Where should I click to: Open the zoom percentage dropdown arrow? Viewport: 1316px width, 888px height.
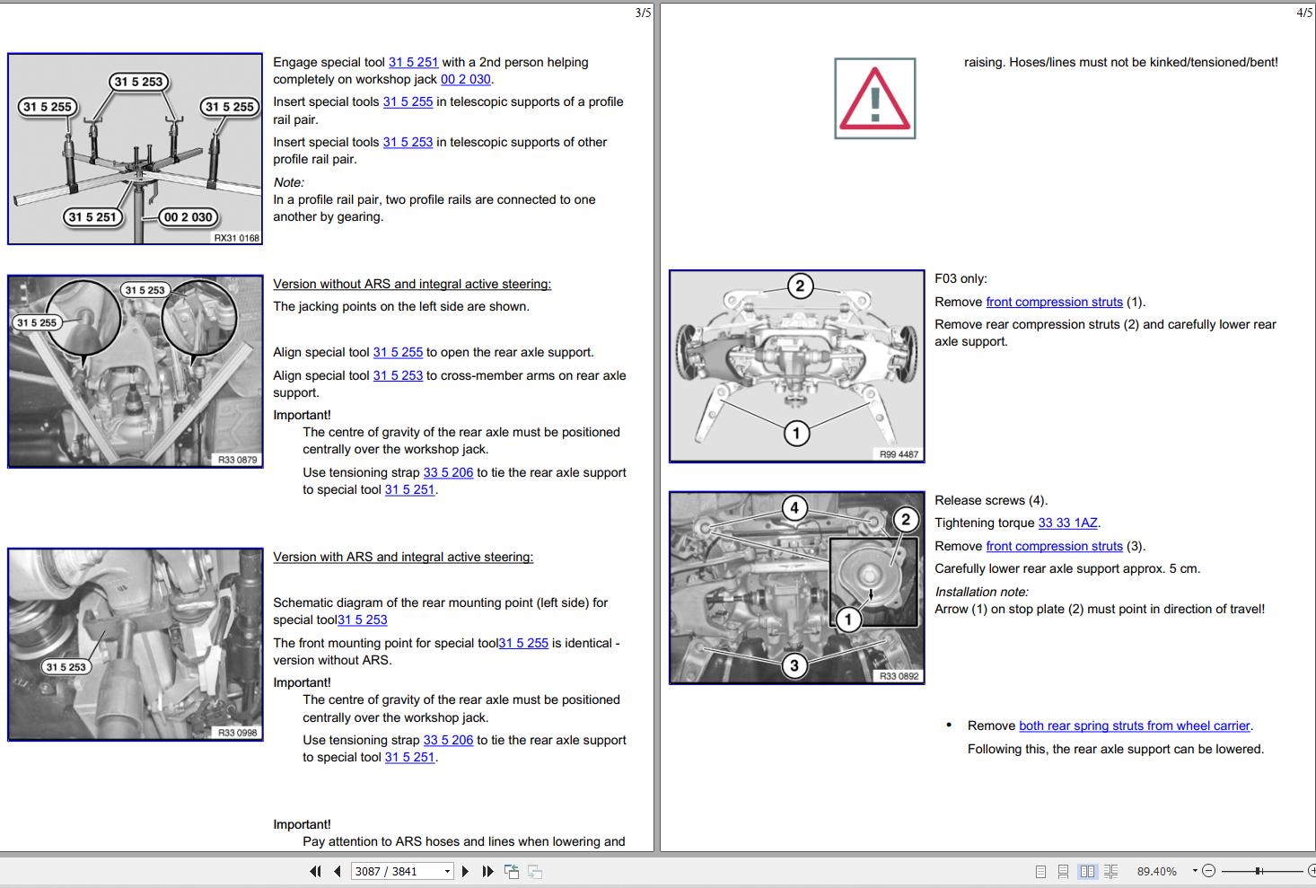tap(1195, 871)
